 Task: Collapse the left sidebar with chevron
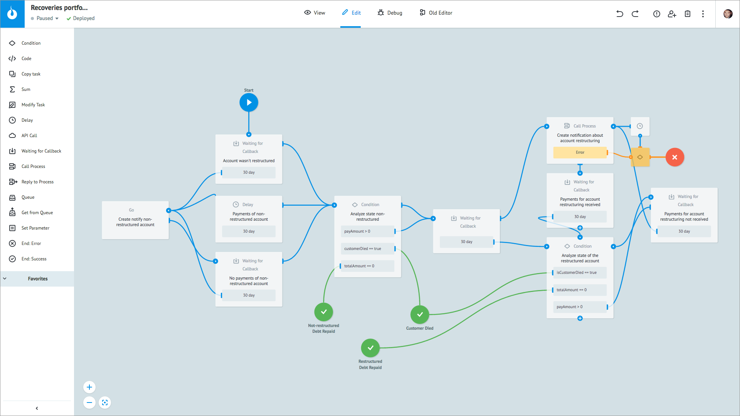click(37, 408)
